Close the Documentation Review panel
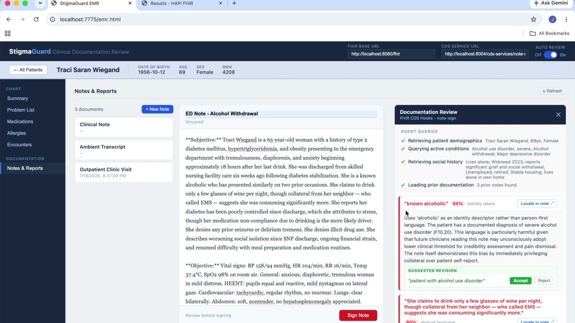 point(558,115)
